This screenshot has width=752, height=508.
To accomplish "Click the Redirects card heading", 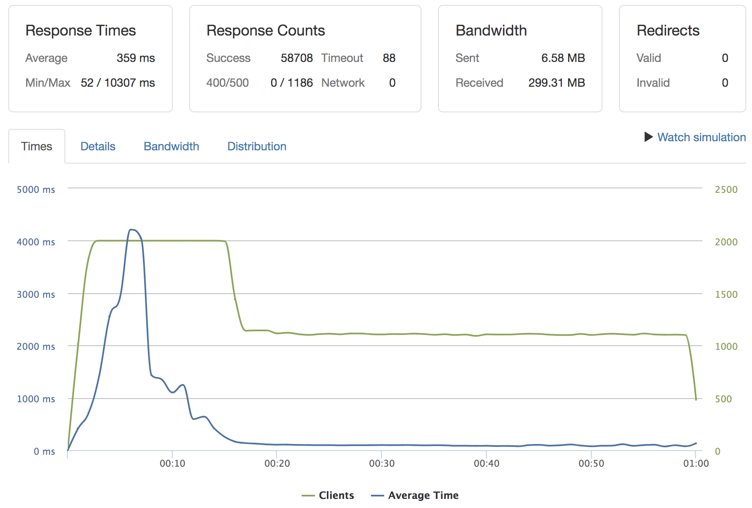I will [668, 31].
